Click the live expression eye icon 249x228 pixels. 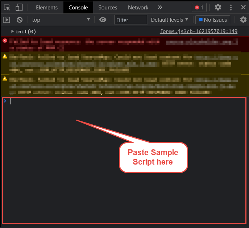tap(103, 20)
